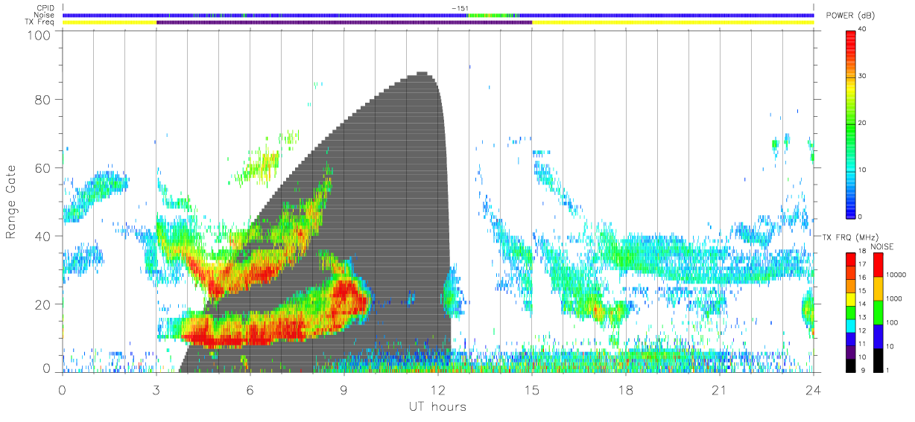Click the cyan segment of TX FRQ colorbar
The height and width of the screenshot is (422, 915).
coord(851,325)
